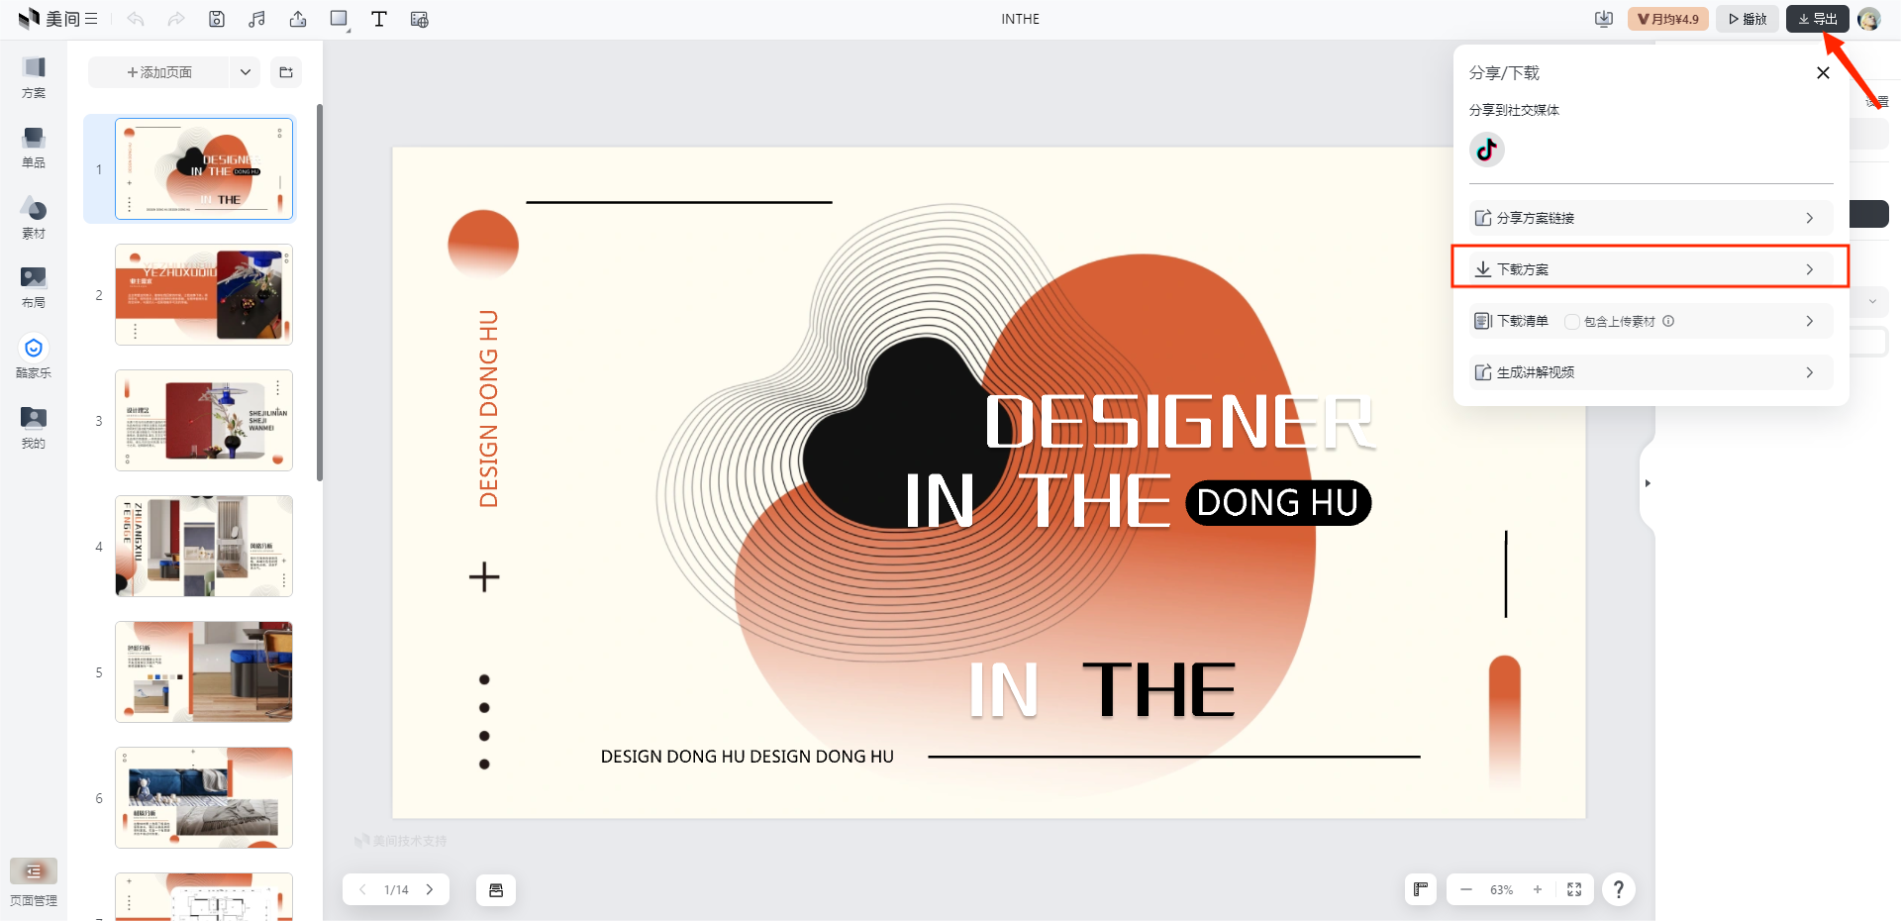
Task: Open the 美间 main menu hamburger
Action: 91,19
